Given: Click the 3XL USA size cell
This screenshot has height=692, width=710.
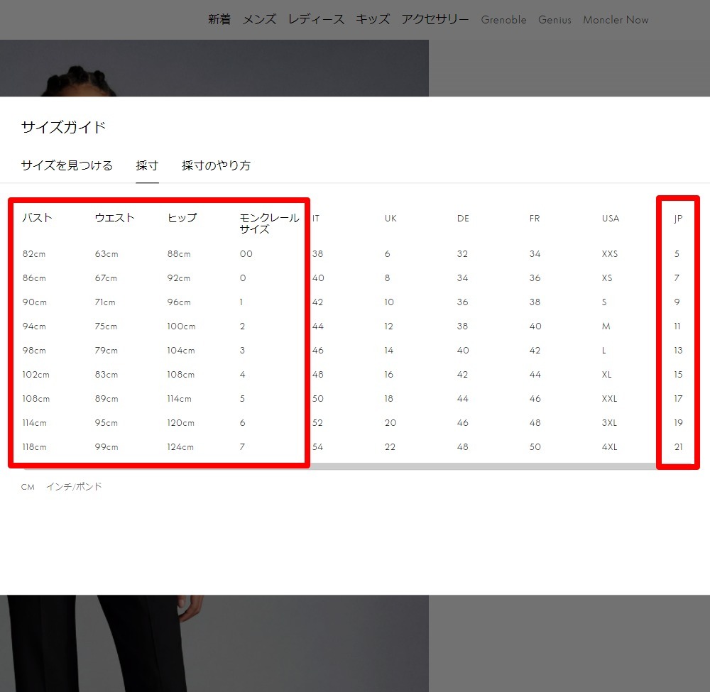Looking at the screenshot, I should click(x=609, y=423).
